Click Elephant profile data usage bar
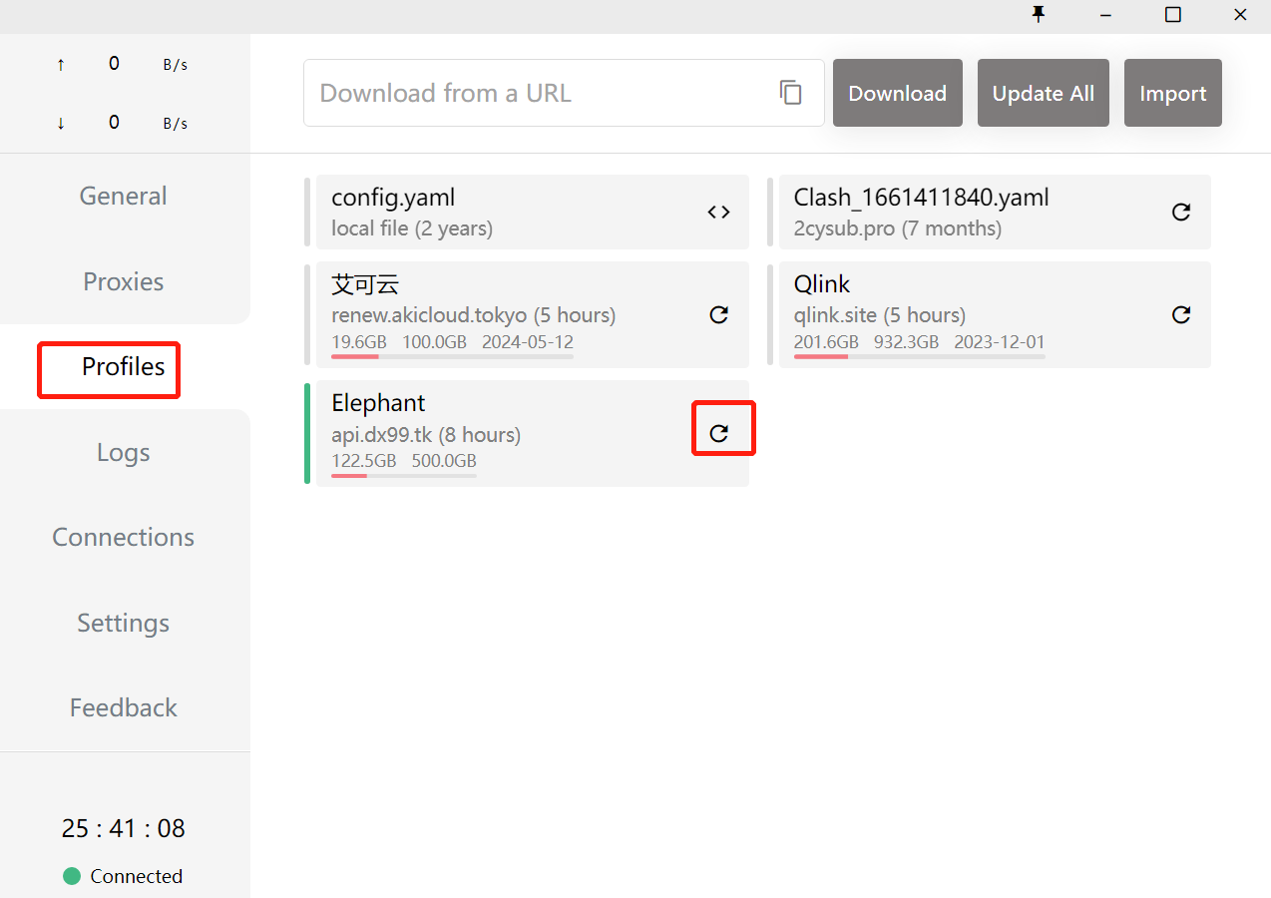Image resolution: width=1271 pixels, height=898 pixels. [x=404, y=475]
